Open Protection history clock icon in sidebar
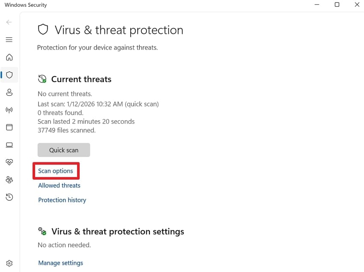The width and height of the screenshot is (364, 272). [x=9, y=197]
